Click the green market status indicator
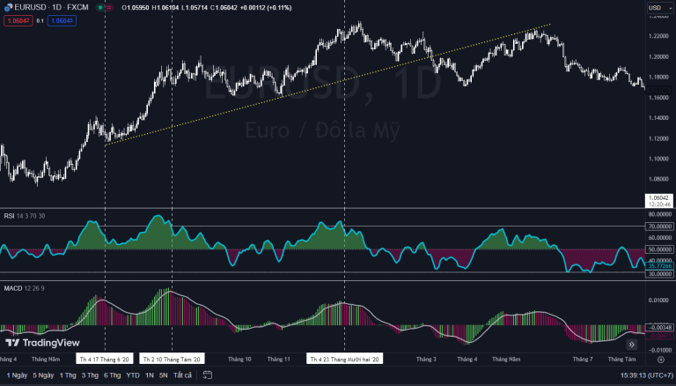The width and height of the screenshot is (676, 386). (x=100, y=7)
